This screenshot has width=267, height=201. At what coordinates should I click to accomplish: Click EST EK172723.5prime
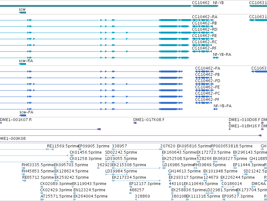(213, 152)
